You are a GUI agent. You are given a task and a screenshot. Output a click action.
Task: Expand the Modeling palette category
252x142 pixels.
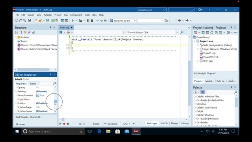[x=195, y=104]
